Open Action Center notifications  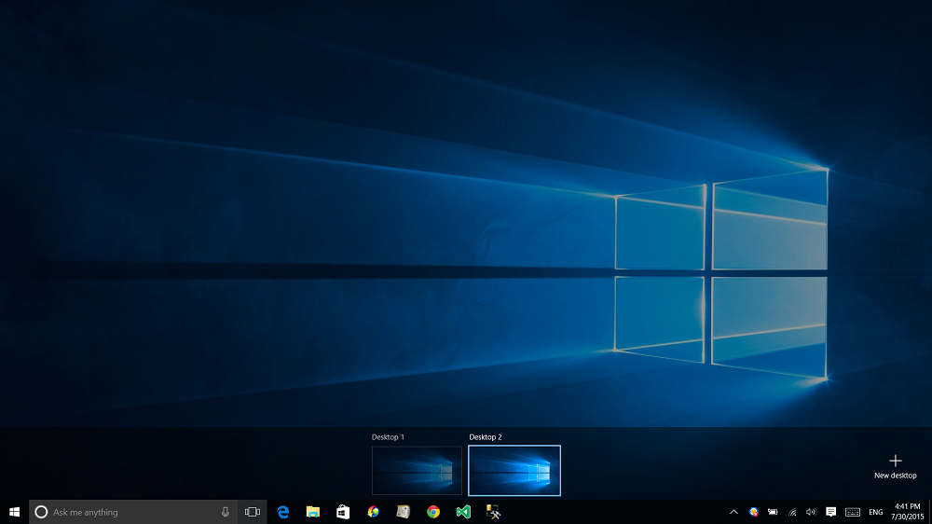(830, 512)
